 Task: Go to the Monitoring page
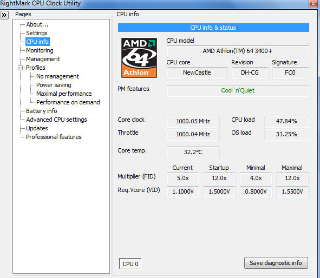(40, 50)
